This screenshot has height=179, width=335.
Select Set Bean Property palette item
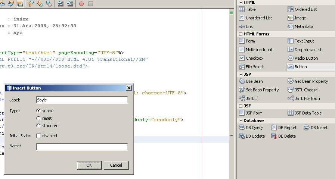pos(259,90)
